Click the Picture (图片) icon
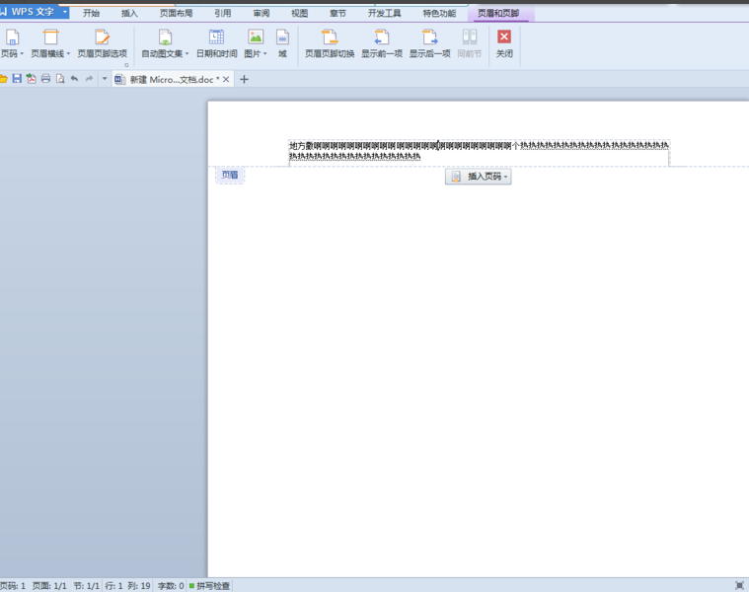Image resolution: width=749 pixels, height=592 pixels. (x=256, y=37)
